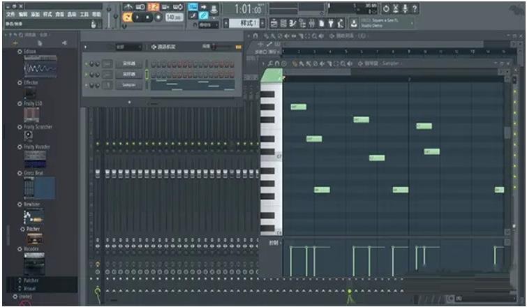
Task: Toggle the green channel selector of second 采样器
Action: tap(147, 74)
